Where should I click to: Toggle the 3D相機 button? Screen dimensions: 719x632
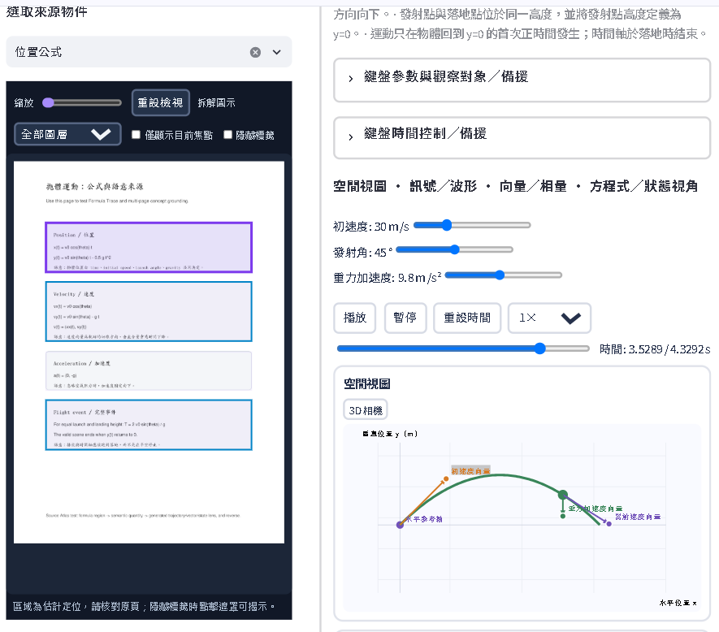click(x=366, y=410)
